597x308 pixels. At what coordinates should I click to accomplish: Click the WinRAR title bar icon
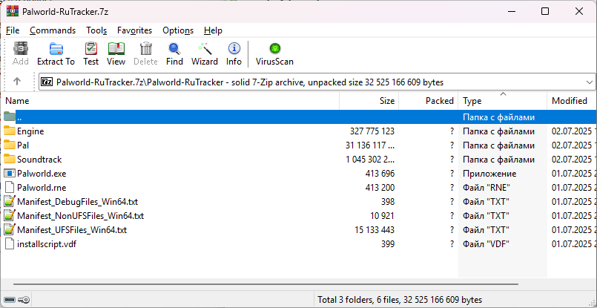13,11
